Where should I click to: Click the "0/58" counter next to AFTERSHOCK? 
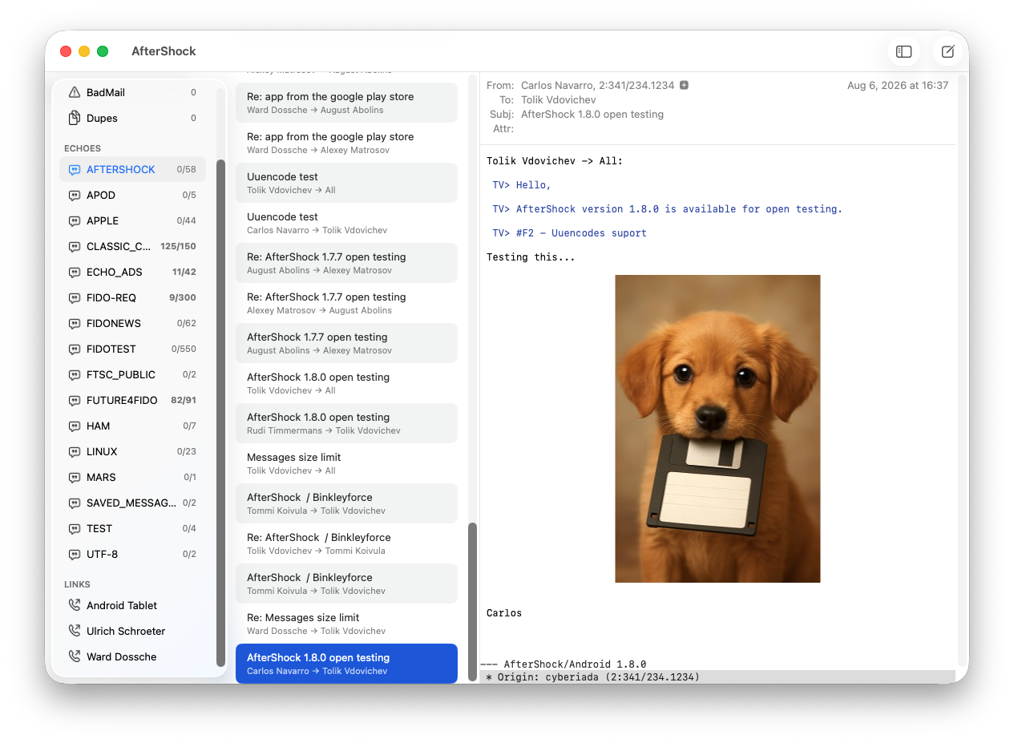tap(187, 169)
